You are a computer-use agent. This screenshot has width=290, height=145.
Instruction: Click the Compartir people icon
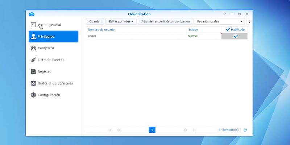tap(33, 48)
